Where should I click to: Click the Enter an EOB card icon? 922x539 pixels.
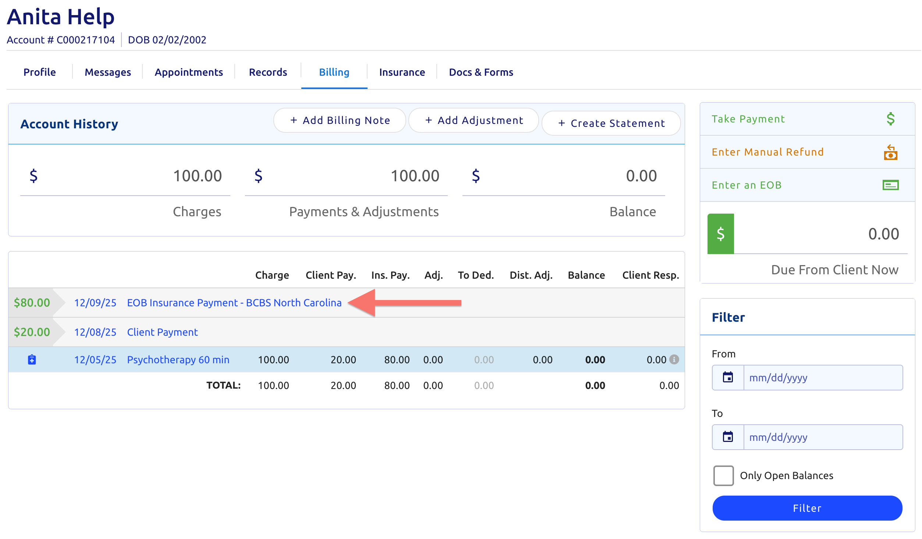point(890,185)
